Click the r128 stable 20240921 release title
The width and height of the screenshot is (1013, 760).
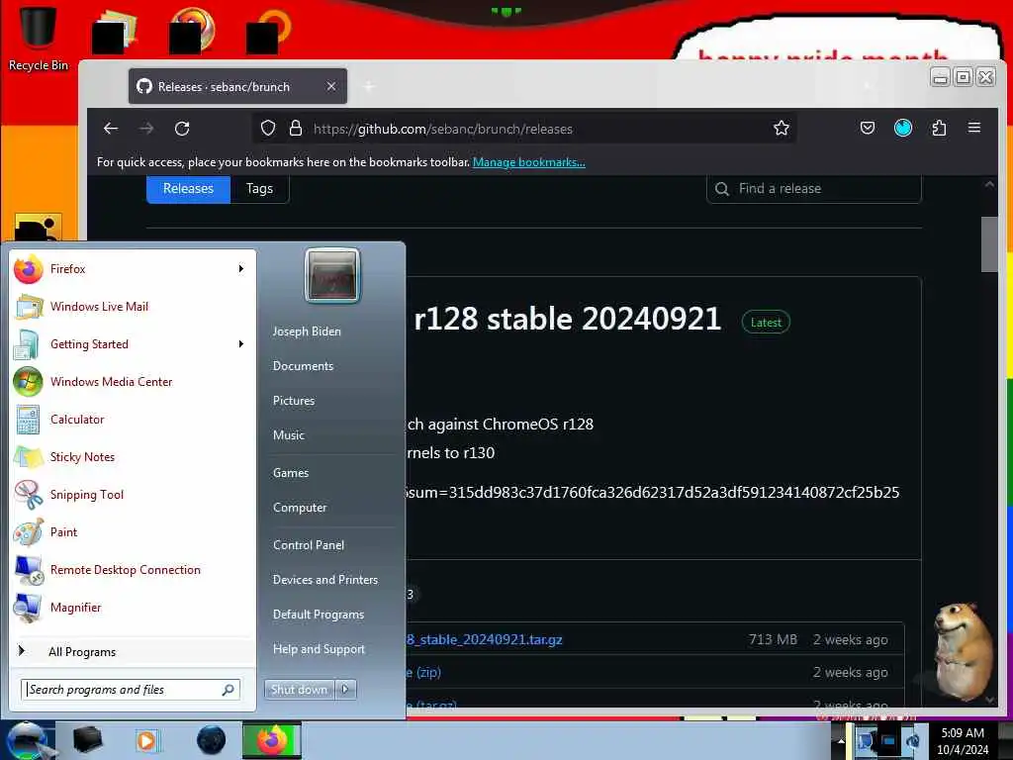point(567,319)
